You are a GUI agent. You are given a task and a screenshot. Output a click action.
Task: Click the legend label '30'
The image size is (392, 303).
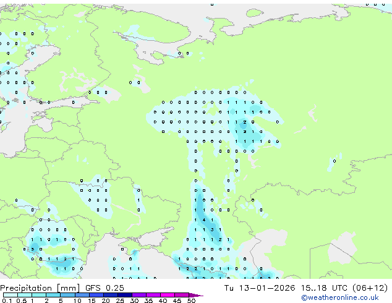pyautogui.click(x=134, y=301)
